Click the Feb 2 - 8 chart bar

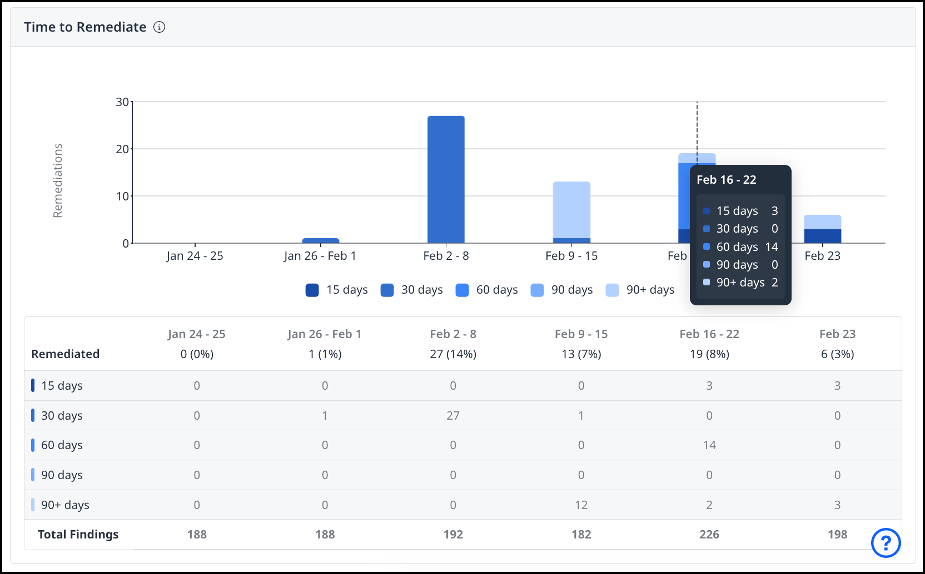446,179
